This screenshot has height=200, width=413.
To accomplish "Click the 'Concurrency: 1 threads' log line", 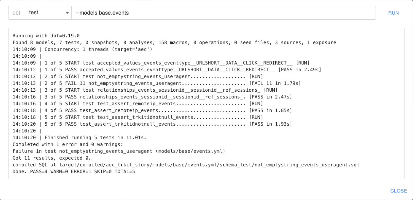I will (x=82, y=49).
